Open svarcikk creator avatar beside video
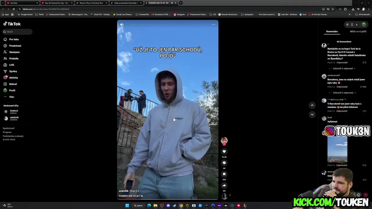372x209 pixels. (224, 140)
